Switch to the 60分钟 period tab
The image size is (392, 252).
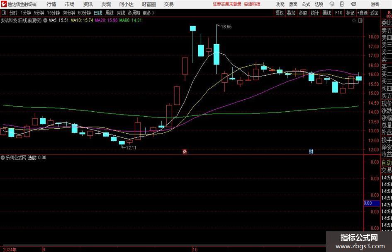pyautogui.click(x=85, y=13)
